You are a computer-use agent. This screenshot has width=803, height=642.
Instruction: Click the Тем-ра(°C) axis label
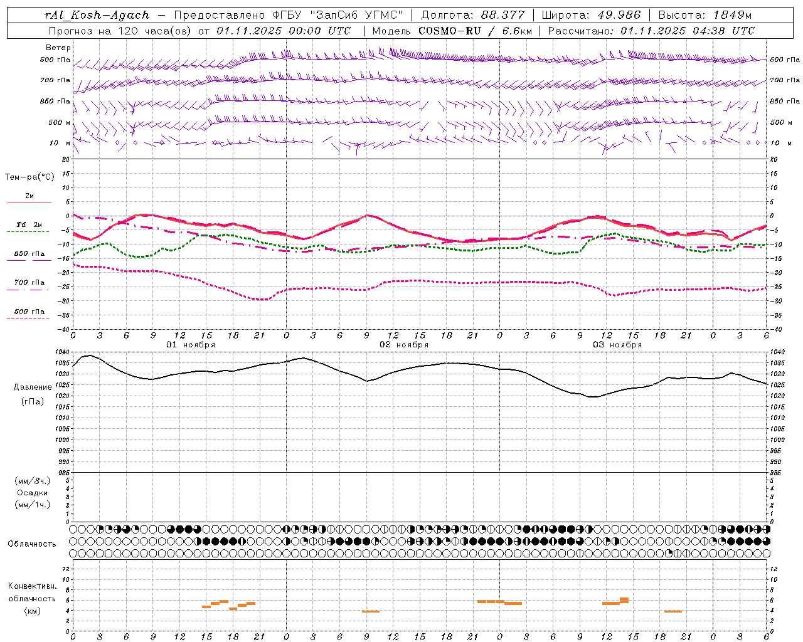point(29,177)
